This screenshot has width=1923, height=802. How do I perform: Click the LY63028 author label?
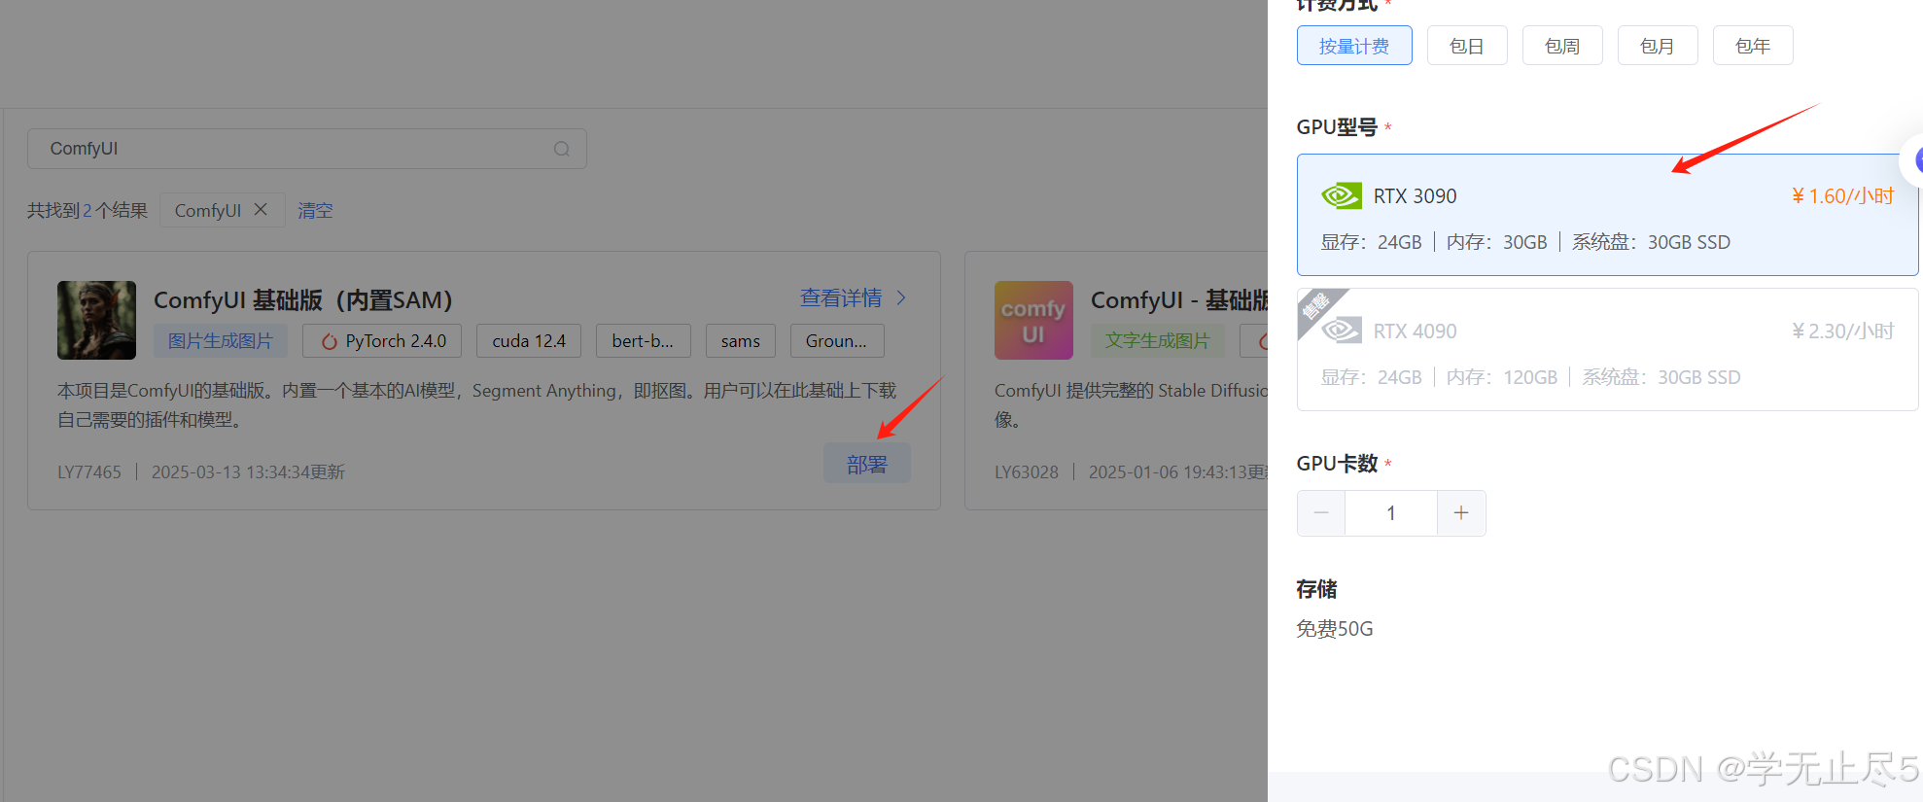click(x=1027, y=472)
